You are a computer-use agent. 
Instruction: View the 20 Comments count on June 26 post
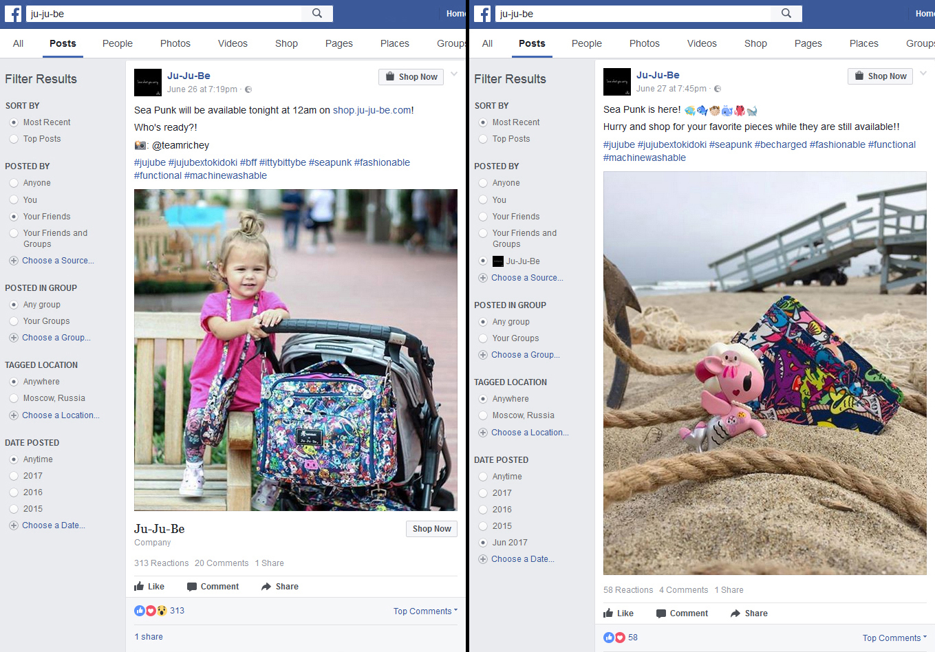222,563
